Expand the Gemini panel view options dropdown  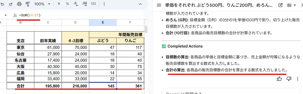pos(291,5)
